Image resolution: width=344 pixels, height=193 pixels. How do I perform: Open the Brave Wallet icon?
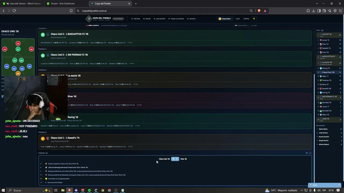pyautogui.click(x=324, y=11)
